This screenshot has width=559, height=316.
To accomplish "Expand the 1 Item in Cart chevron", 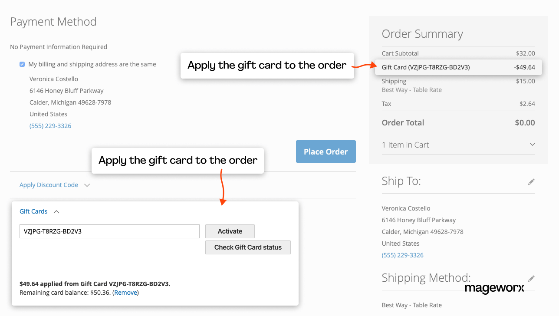I will (x=532, y=145).
